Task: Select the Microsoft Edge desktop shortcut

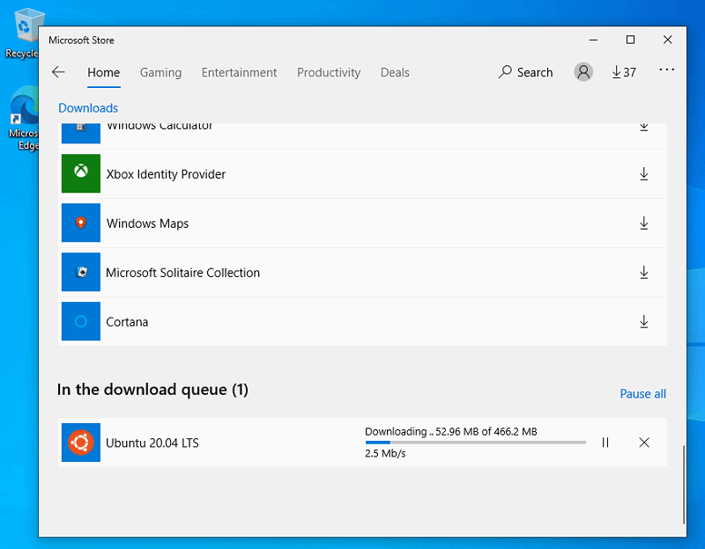Action: point(24,119)
